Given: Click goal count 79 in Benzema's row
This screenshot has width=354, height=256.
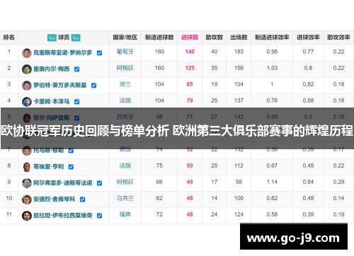Looking at the screenshot, I should click(x=190, y=100).
